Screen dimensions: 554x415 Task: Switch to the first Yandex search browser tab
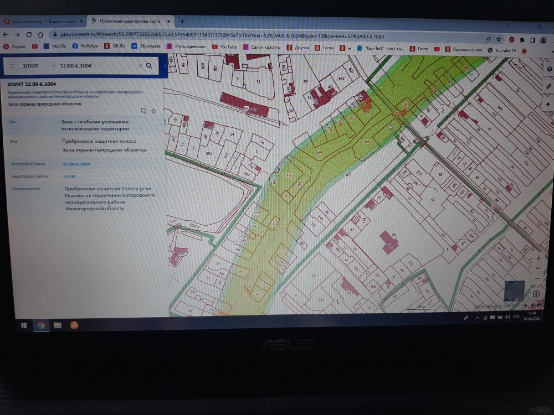point(42,21)
